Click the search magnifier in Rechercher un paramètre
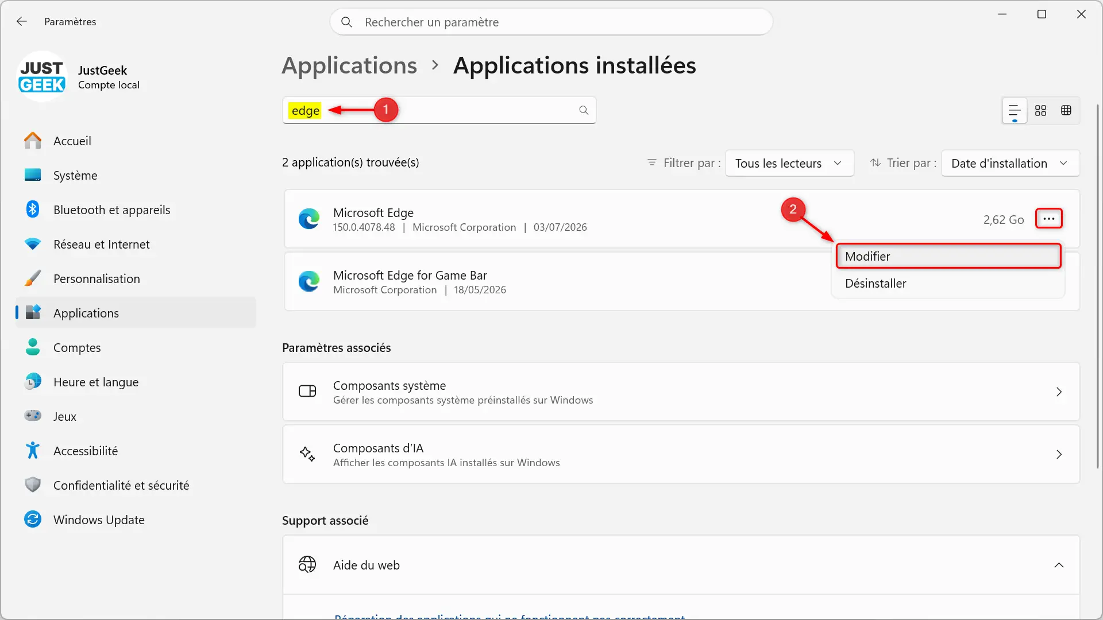The height and width of the screenshot is (620, 1103). coord(346,22)
